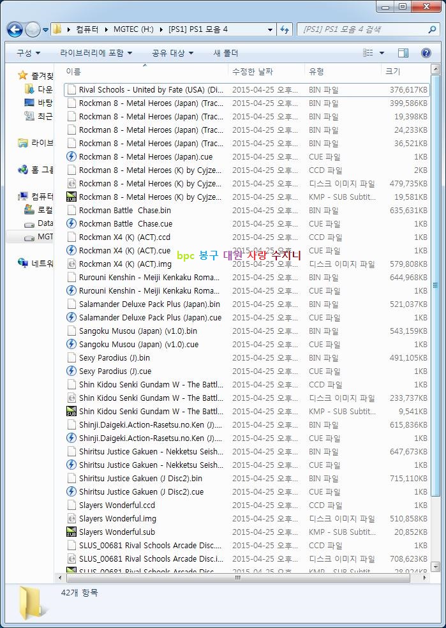Click 컴퓨터 breadcrumb in address bar
Viewport: 446px width, 628px height.
click(87, 29)
